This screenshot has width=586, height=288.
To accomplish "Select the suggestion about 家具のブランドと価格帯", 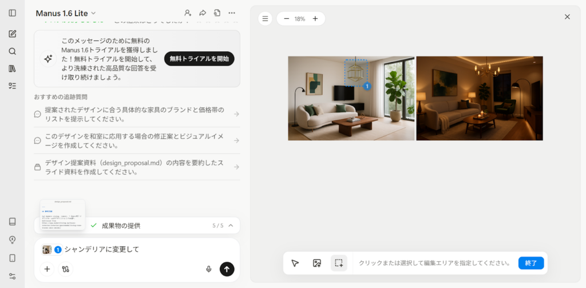I will point(137,115).
